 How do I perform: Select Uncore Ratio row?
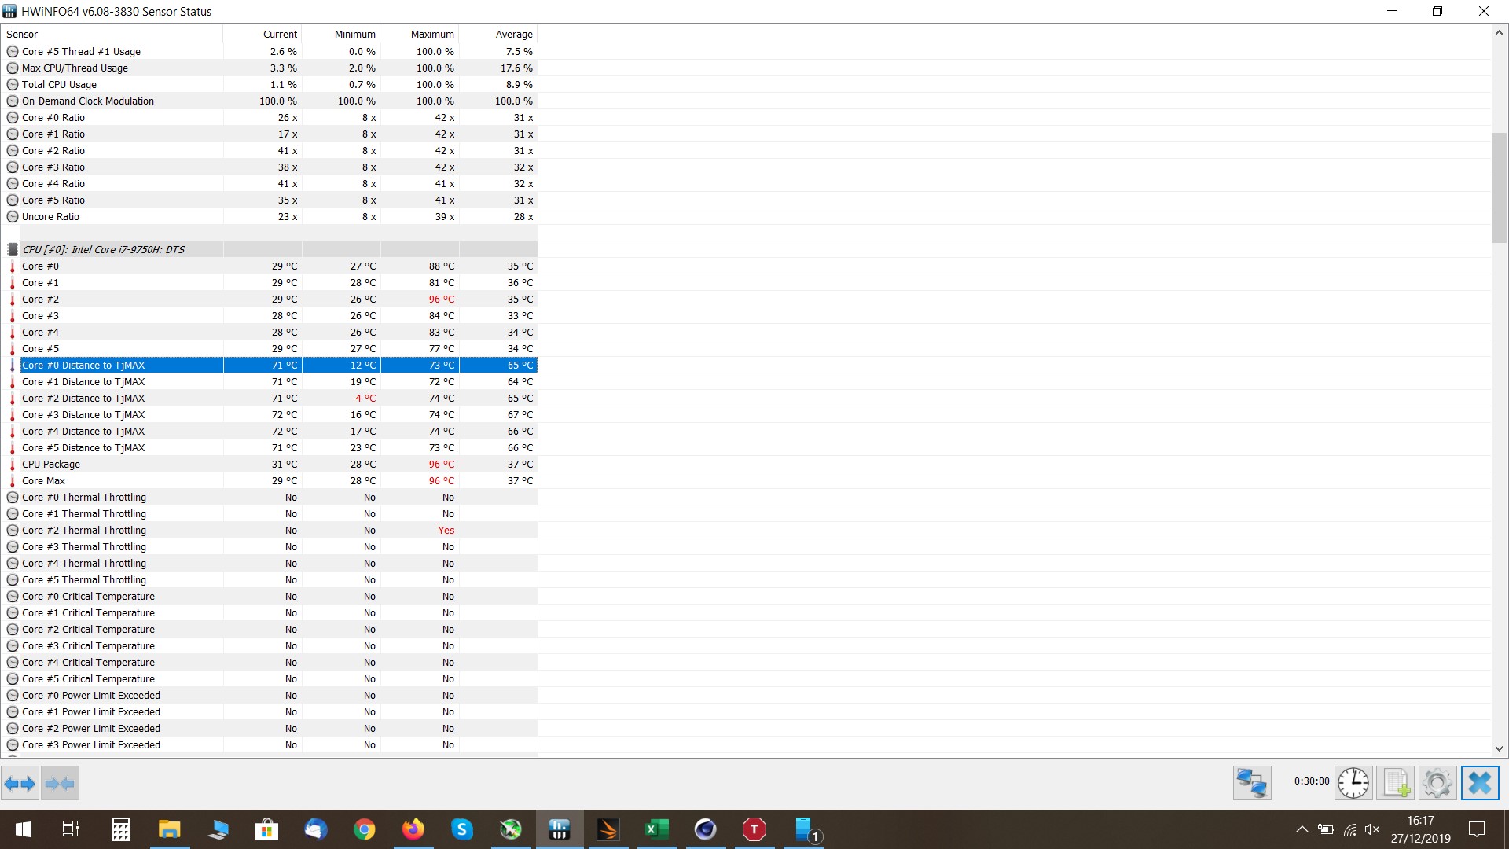click(x=270, y=216)
